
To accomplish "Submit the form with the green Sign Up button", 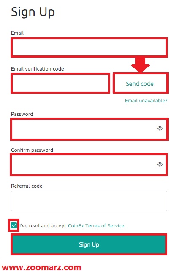I will (89, 244).
